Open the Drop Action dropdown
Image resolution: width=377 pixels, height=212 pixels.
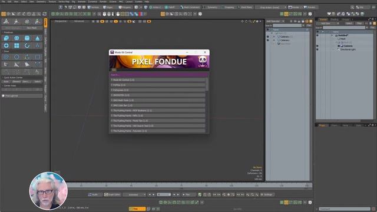tap(271, 8)
